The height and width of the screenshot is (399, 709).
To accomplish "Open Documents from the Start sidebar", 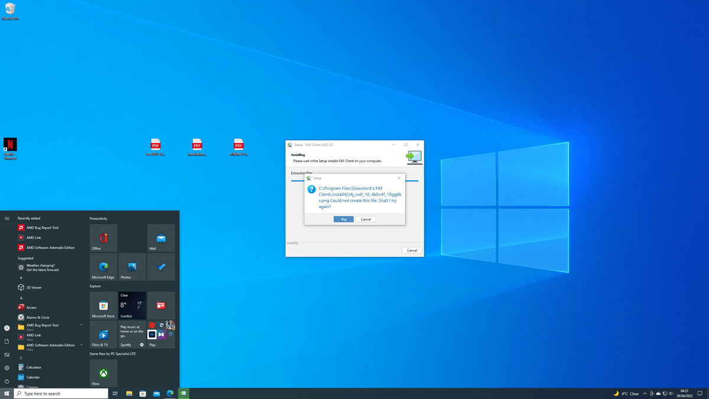I will click(7, 341).
